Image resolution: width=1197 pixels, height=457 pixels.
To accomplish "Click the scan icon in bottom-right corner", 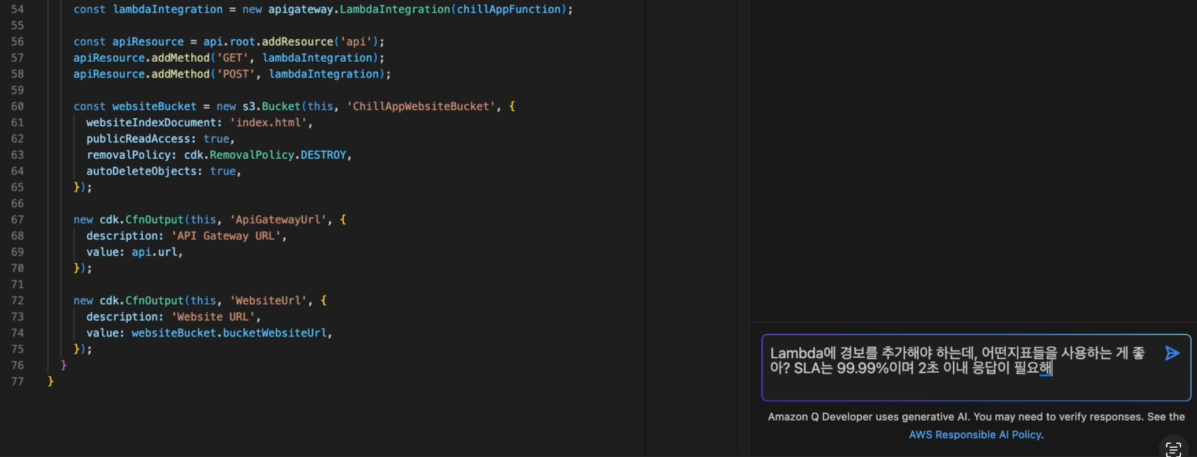I will (1173, 449).
